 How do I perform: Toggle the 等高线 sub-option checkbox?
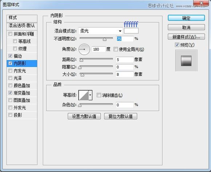pyautogui.click(x=15, y=41)
